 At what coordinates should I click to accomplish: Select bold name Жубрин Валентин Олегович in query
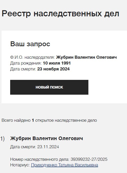[86, 57]
